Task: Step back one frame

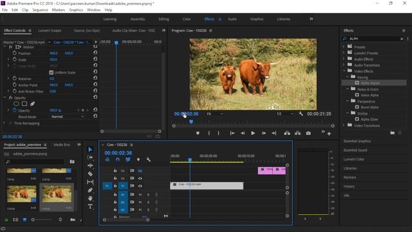Action: [243, 133]
